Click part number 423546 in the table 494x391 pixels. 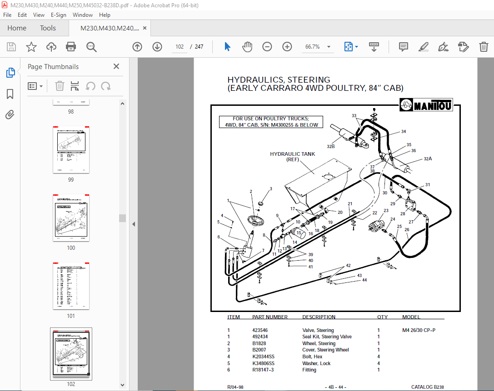(260, 330)
